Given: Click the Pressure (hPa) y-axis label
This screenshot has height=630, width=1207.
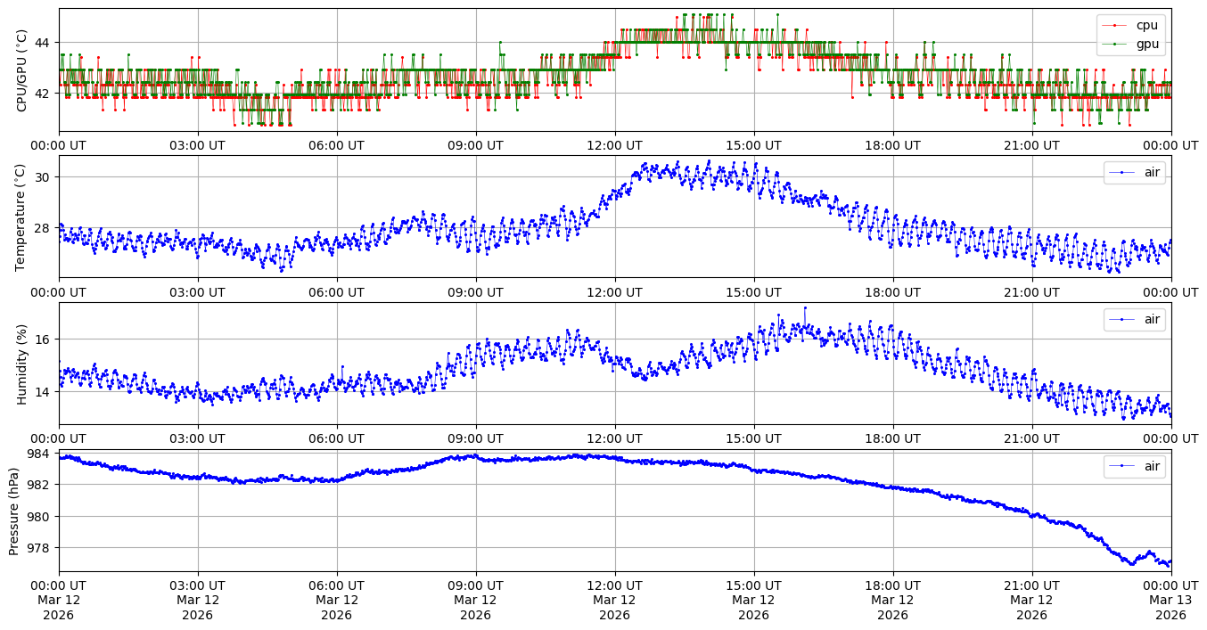Looking at the screenshot, I should pyautogui.click(x=14, y=510).
